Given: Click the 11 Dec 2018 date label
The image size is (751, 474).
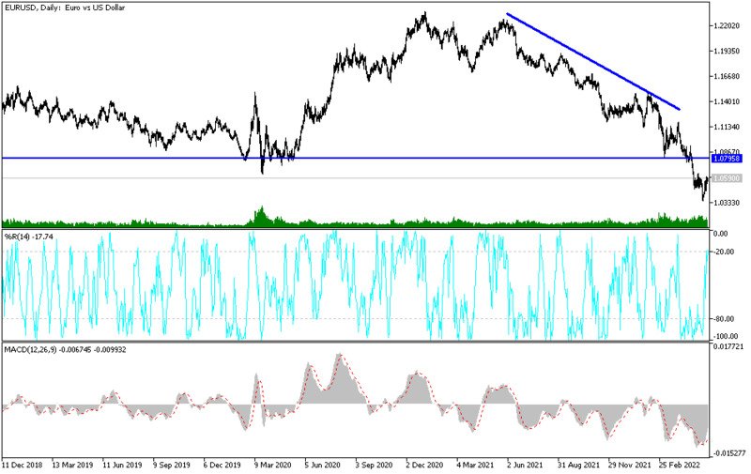Looking at the screenshot, I should (x=23, y=465).
